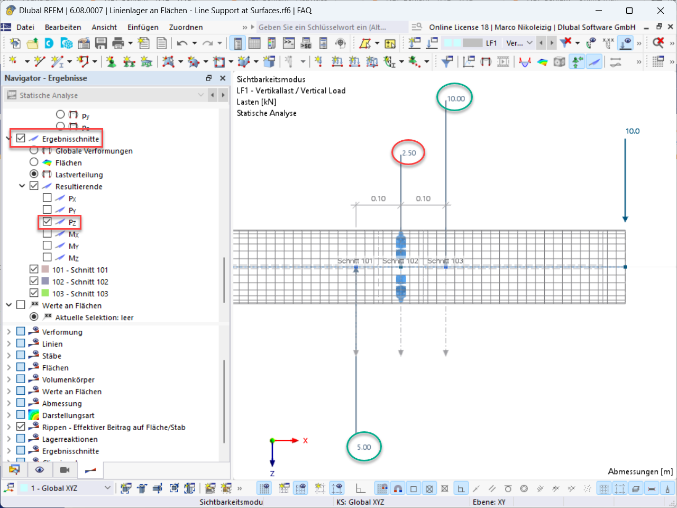This screenshot has width=677, height=508.
Task: Click the 101 - Schnitt 101 color swatch
Action: (45, 269)
